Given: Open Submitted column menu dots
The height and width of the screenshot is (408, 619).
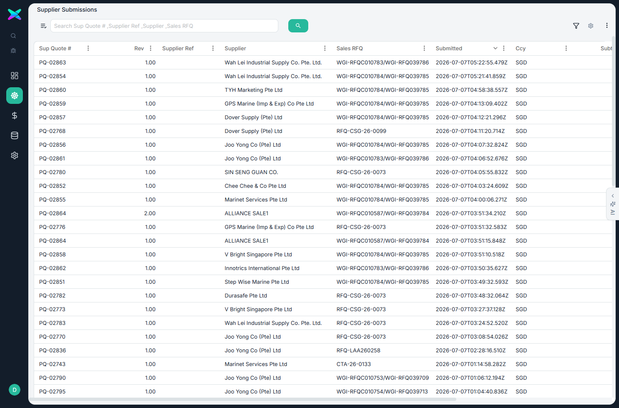Looking at the screenshot, I should pos(504,48).
